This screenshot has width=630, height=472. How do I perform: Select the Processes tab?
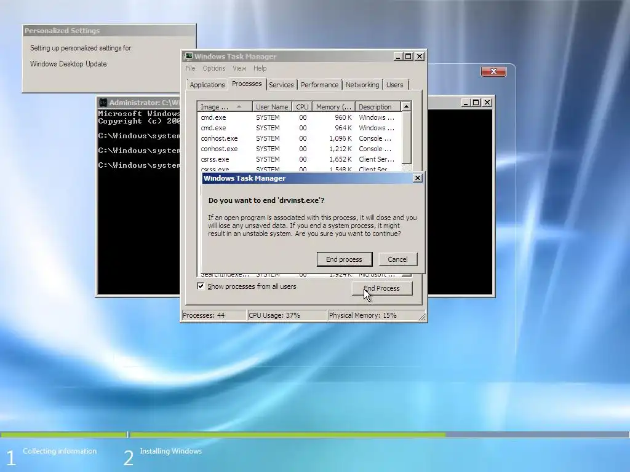tap(247, 84)
